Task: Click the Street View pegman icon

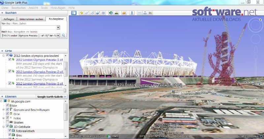Action: pyautogui.click(x=255, y=49)
